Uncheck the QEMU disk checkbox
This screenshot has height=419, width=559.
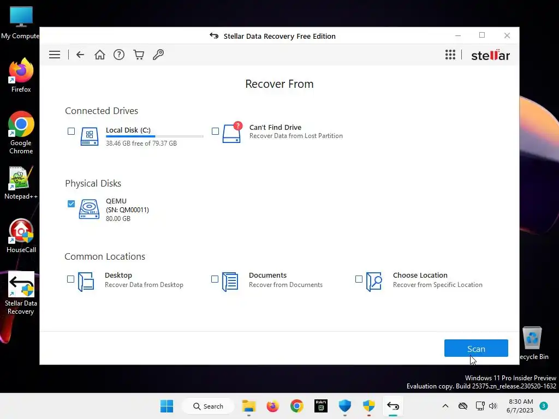(x=72, y=203)
